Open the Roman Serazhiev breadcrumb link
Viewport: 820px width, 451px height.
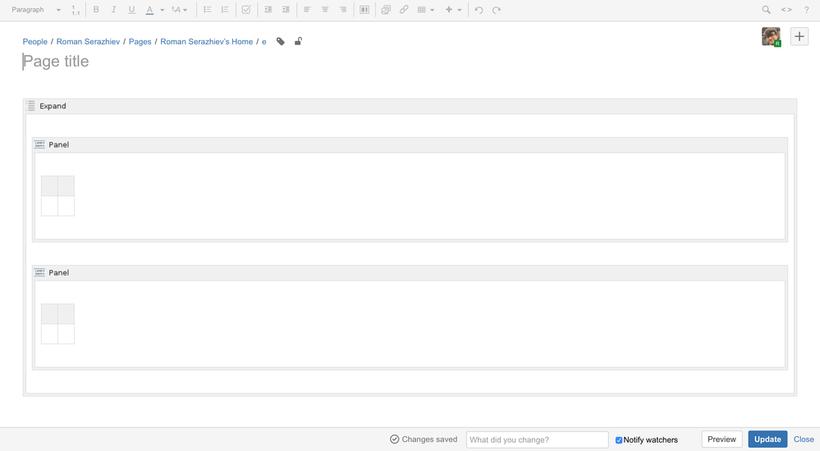click(x=88, y=42)
